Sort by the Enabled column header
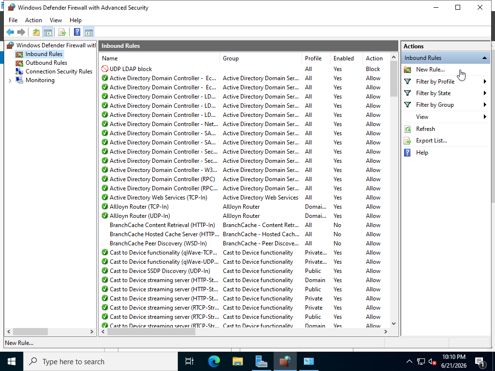The image size is (495, 371). [346, 58]
